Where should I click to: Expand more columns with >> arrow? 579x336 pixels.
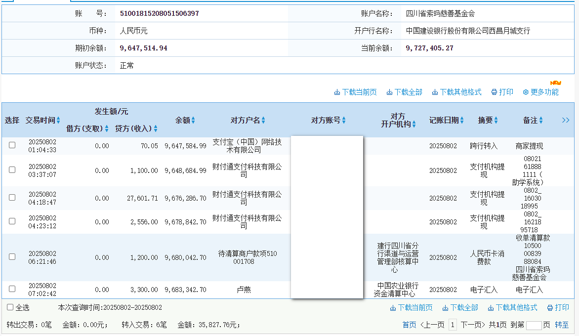coord(565,120)
